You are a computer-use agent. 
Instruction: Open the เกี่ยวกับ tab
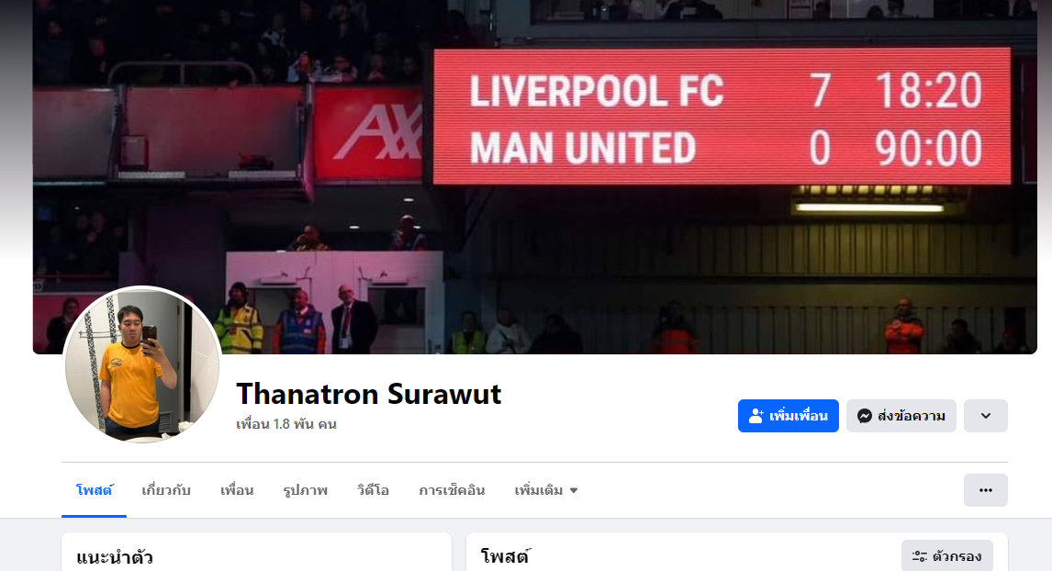pos(166,490)
